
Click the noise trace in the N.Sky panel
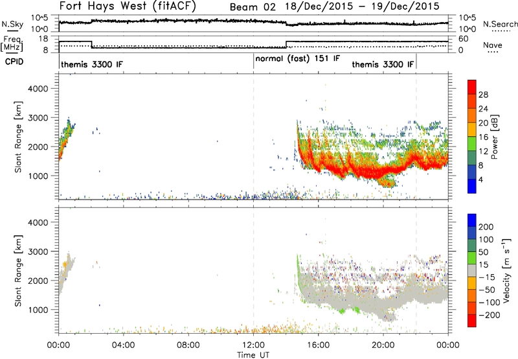point(253,22)
